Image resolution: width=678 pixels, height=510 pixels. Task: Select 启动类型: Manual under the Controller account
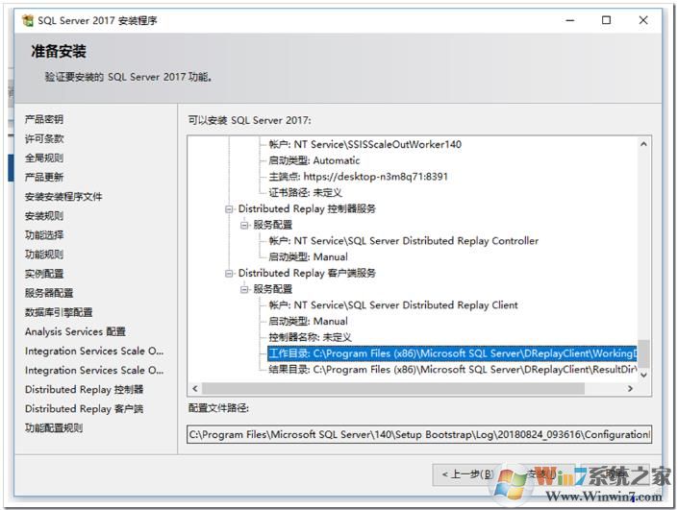pyautogui.click(x=308, y=257)
